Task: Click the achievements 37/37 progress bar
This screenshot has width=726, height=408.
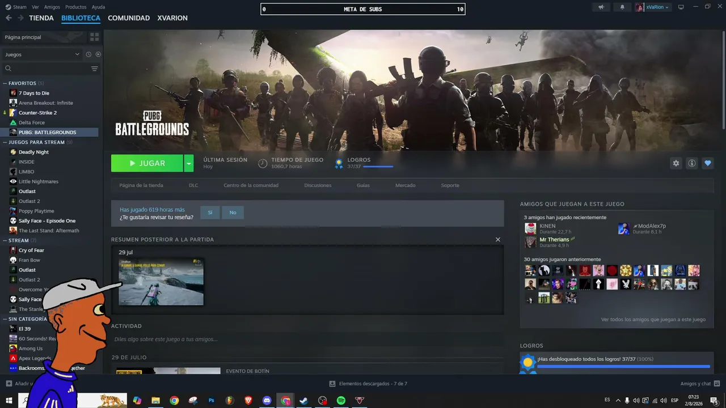Action: (378, 167)
